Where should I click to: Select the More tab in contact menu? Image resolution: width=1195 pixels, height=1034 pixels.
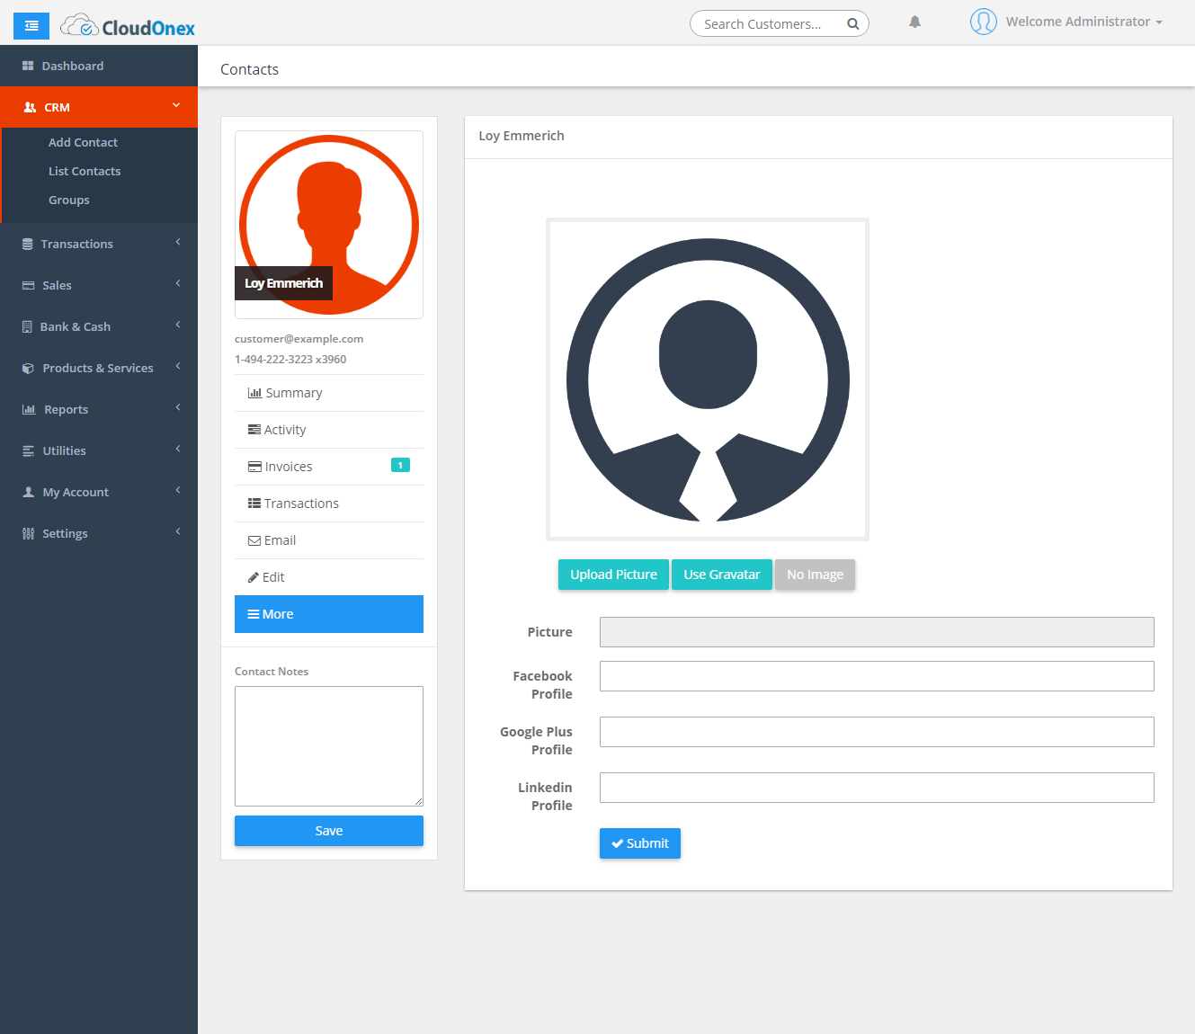329,614
